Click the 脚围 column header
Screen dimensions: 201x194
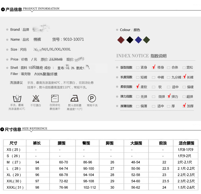tap(110, 143)
